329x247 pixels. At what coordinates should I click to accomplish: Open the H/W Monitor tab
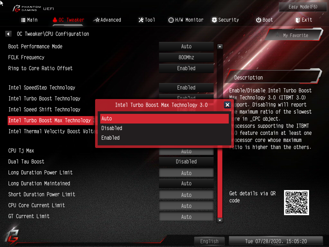(x=186, y=20)
